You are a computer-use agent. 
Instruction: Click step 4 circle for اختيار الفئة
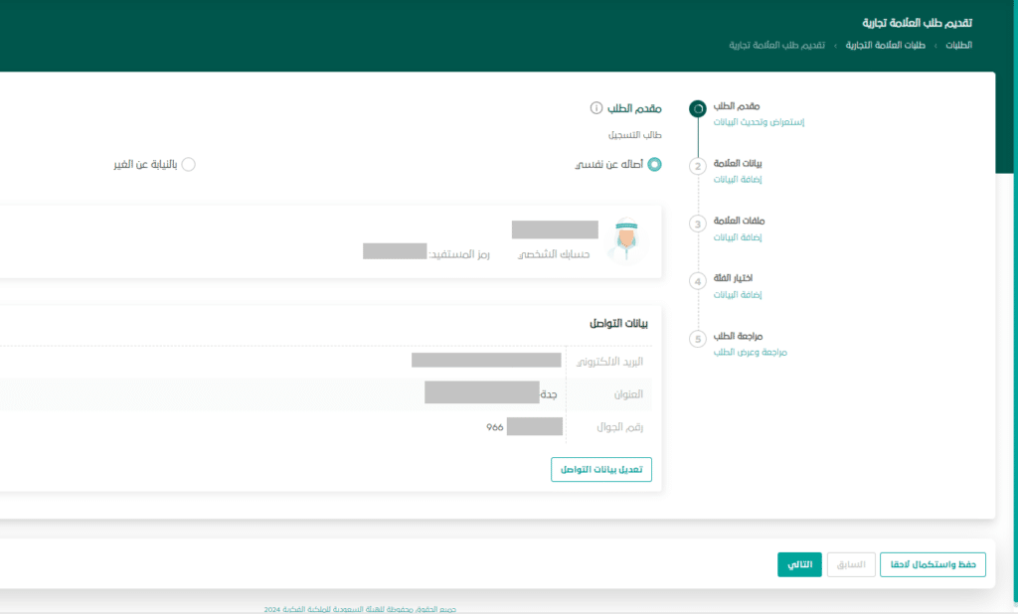[698, 281]
